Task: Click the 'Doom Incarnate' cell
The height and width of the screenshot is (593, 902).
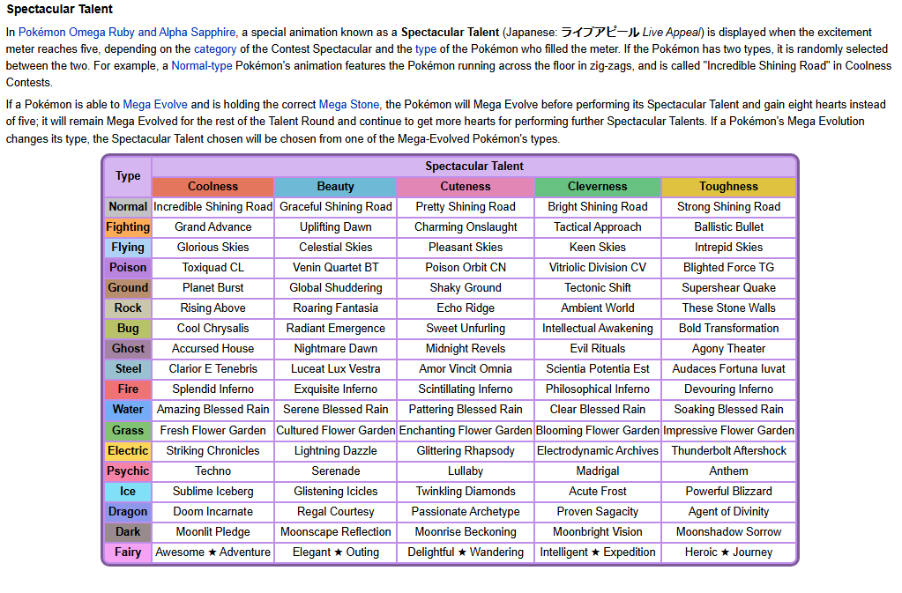Action: 212,512
